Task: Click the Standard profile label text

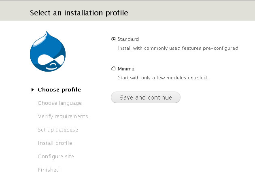Action: 128,39
